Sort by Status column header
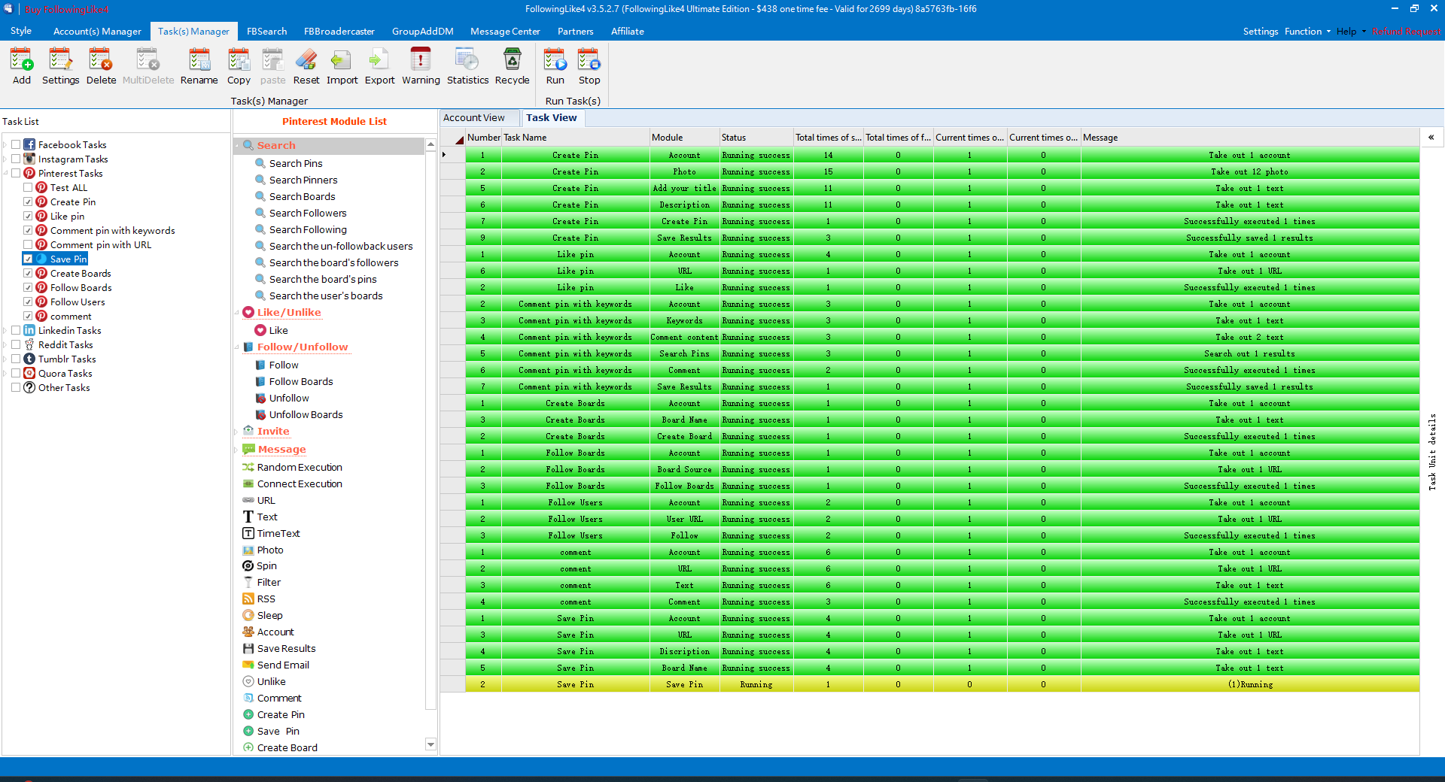Viewport: 1445px width, 782px height. coord(756,137)
